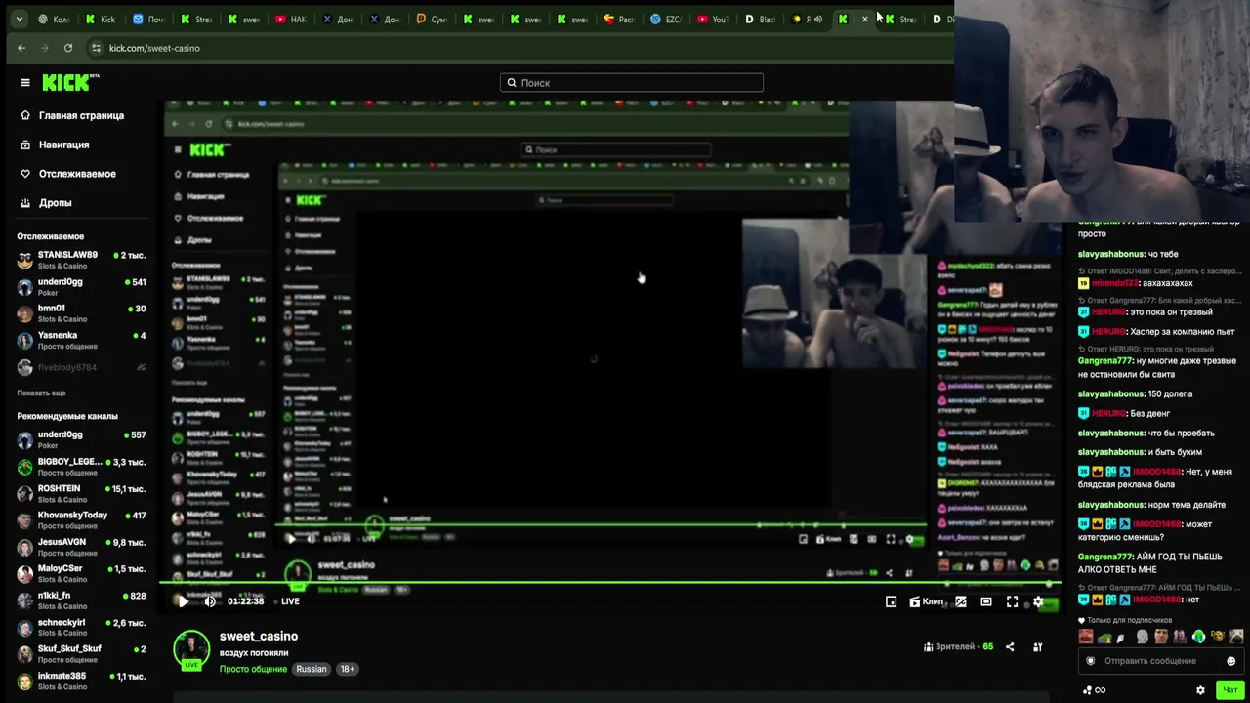Viewport: 1250px width, 703px height.
Task: Mute the stream volume speaker icon
Action: [210, 601]
